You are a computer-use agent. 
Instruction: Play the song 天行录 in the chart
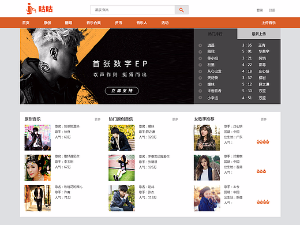click(x=200, y=78)
